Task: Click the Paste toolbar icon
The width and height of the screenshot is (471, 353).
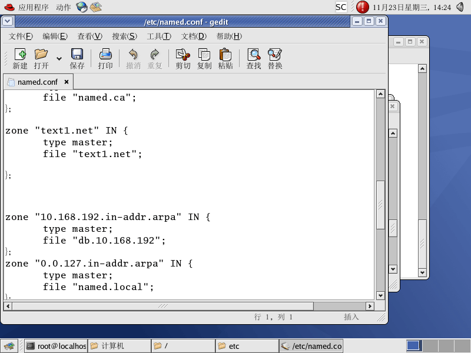Action: pos(225,55)
